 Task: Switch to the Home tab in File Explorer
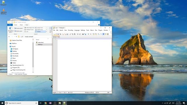pos(15,25)
